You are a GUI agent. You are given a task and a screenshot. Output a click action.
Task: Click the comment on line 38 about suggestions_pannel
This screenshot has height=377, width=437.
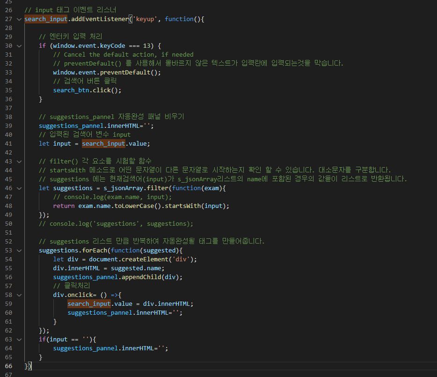pos(111,117)
